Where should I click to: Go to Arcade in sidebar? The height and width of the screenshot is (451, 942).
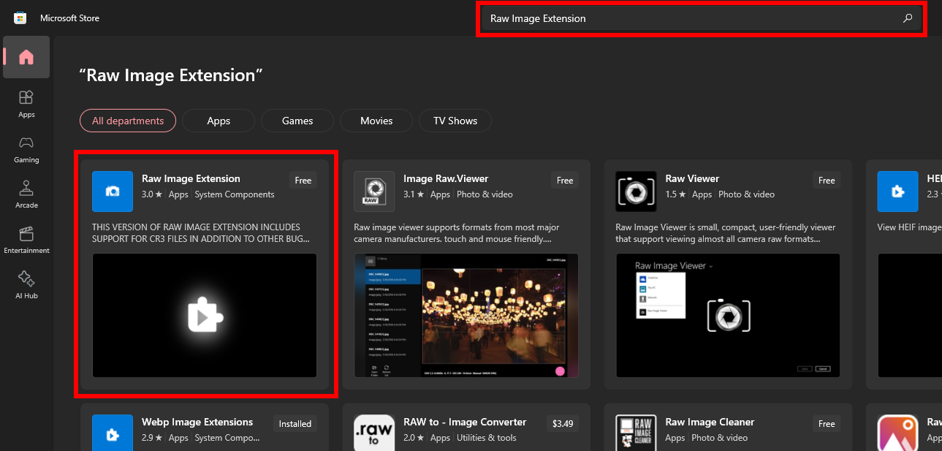coord(26,194)
